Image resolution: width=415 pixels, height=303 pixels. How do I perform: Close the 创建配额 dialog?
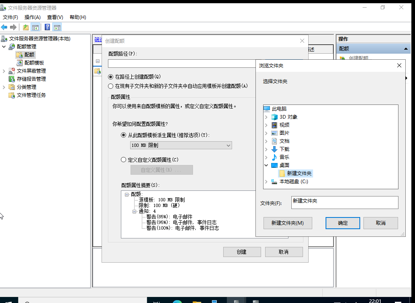pos(302,41)
